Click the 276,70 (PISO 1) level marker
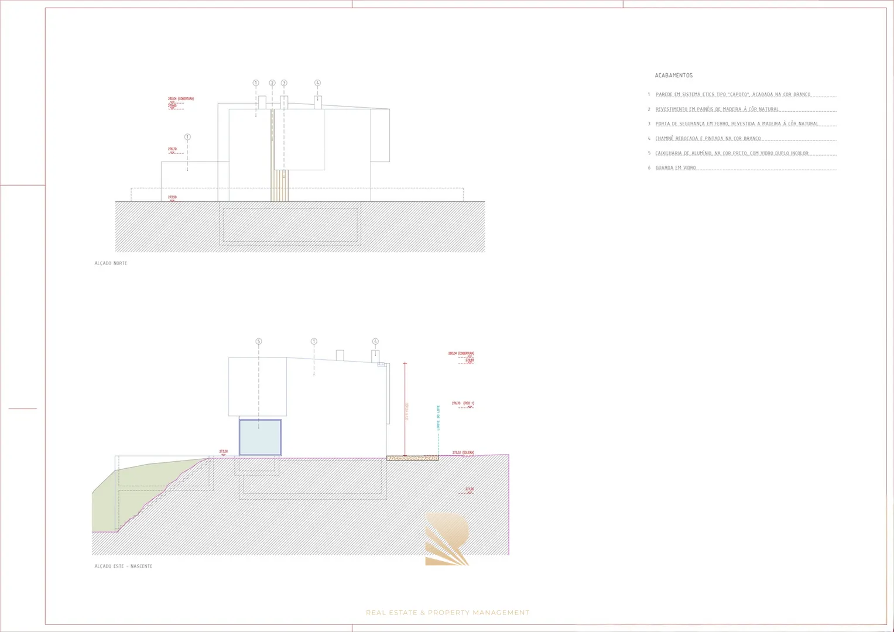This screenshot has width=894, height=632. pyautogui.click(x=463, y=404)
